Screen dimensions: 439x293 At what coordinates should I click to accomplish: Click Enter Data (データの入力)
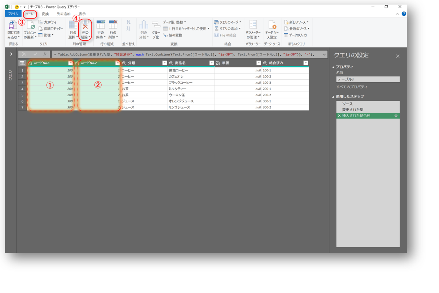(x=295, y=35)
